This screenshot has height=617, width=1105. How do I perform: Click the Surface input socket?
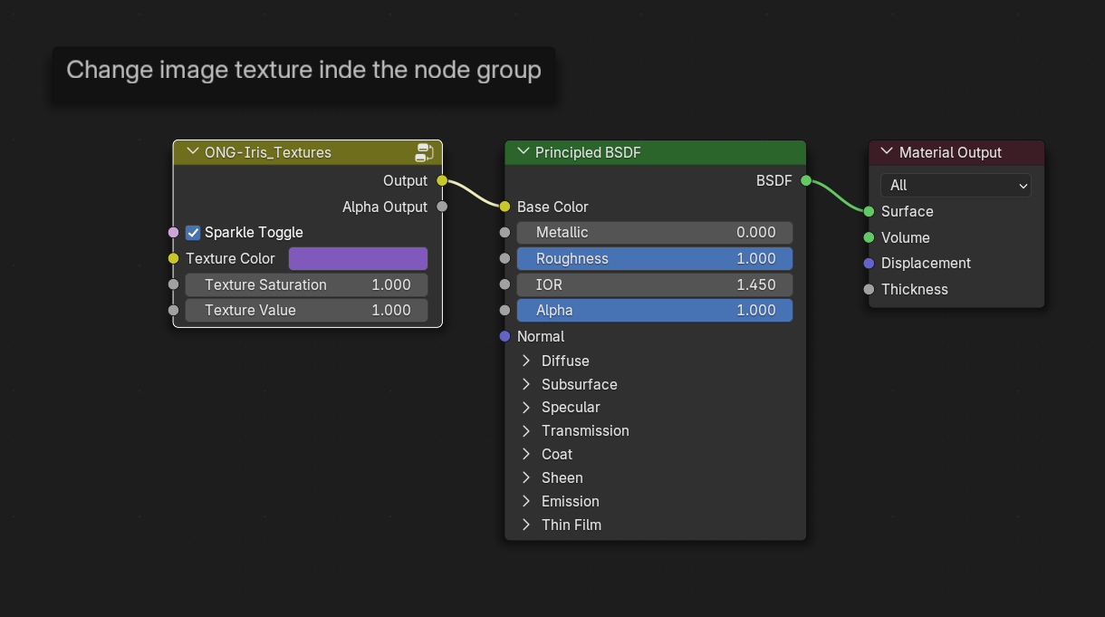(x=869, y=211)
